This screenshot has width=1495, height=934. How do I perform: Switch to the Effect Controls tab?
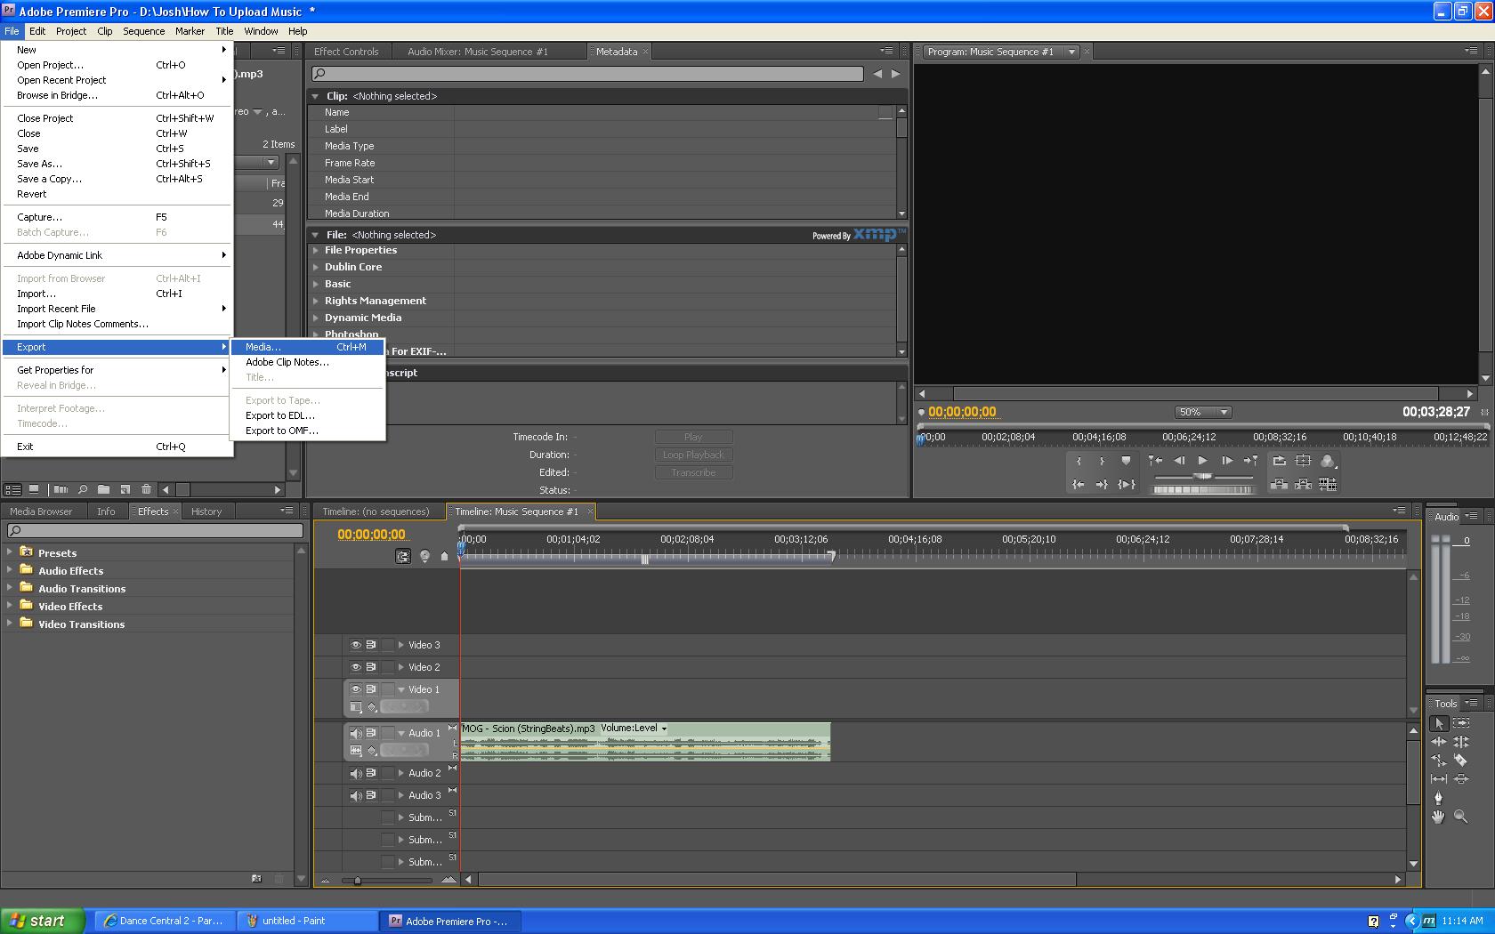346,52
